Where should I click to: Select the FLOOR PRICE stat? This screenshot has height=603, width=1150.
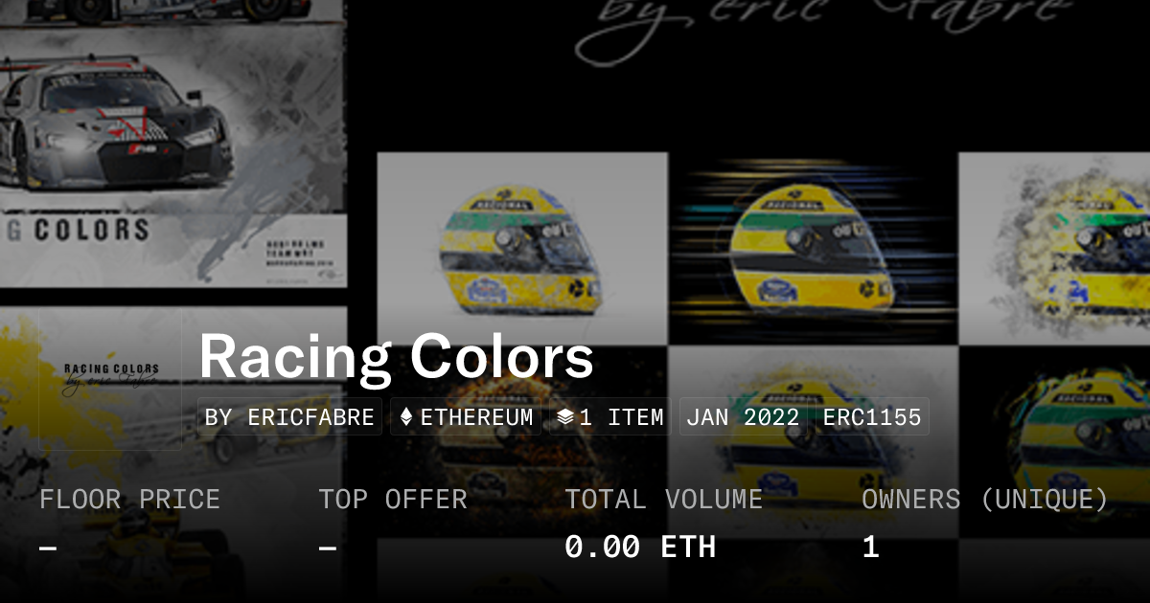pos(129,524)
